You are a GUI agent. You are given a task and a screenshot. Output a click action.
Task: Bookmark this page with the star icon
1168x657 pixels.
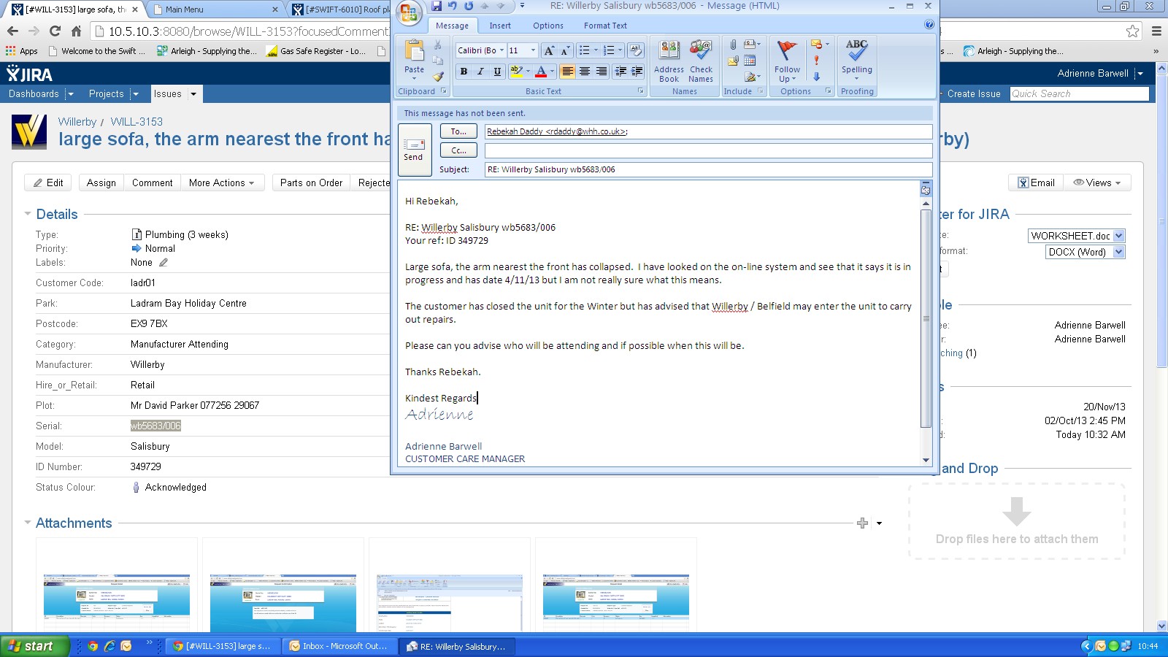(1132, 31)
